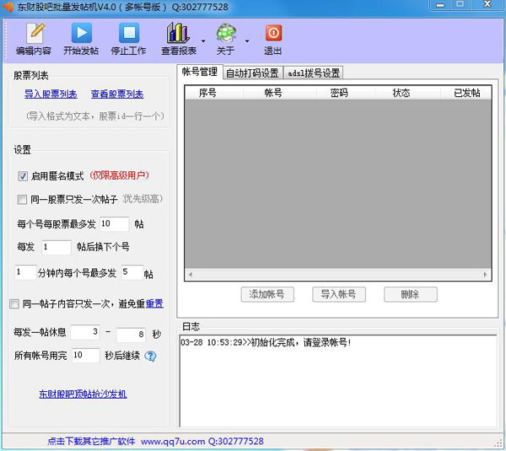
Task: Click the 已发帖 column header
Action: coord(466,93)
